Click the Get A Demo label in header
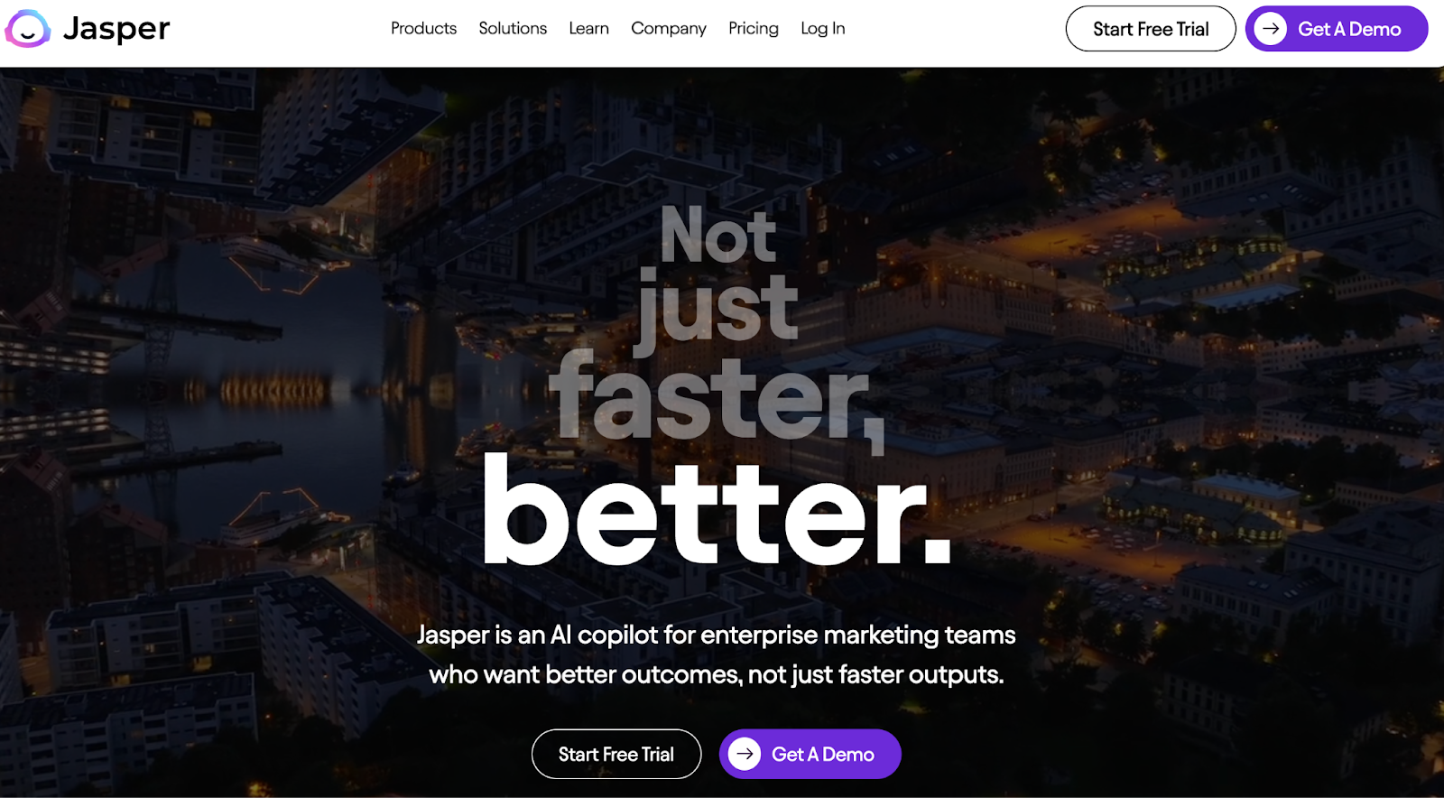The width and height of the screenshot is (1444, 798). 1349,29
